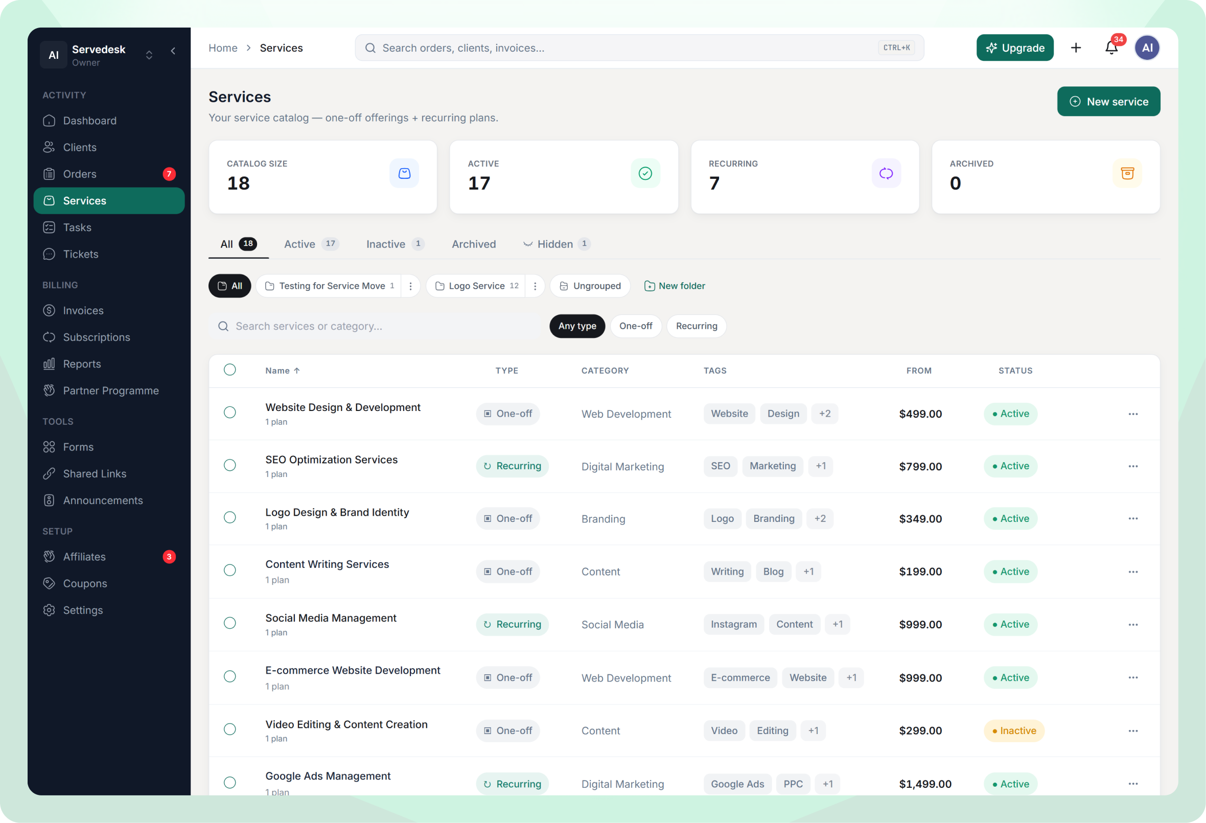Open Settings under Setup

pos(109,610)
